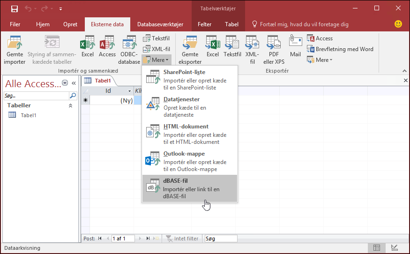Choose Outlook-mappe from the menu

[x=190, y=161]
